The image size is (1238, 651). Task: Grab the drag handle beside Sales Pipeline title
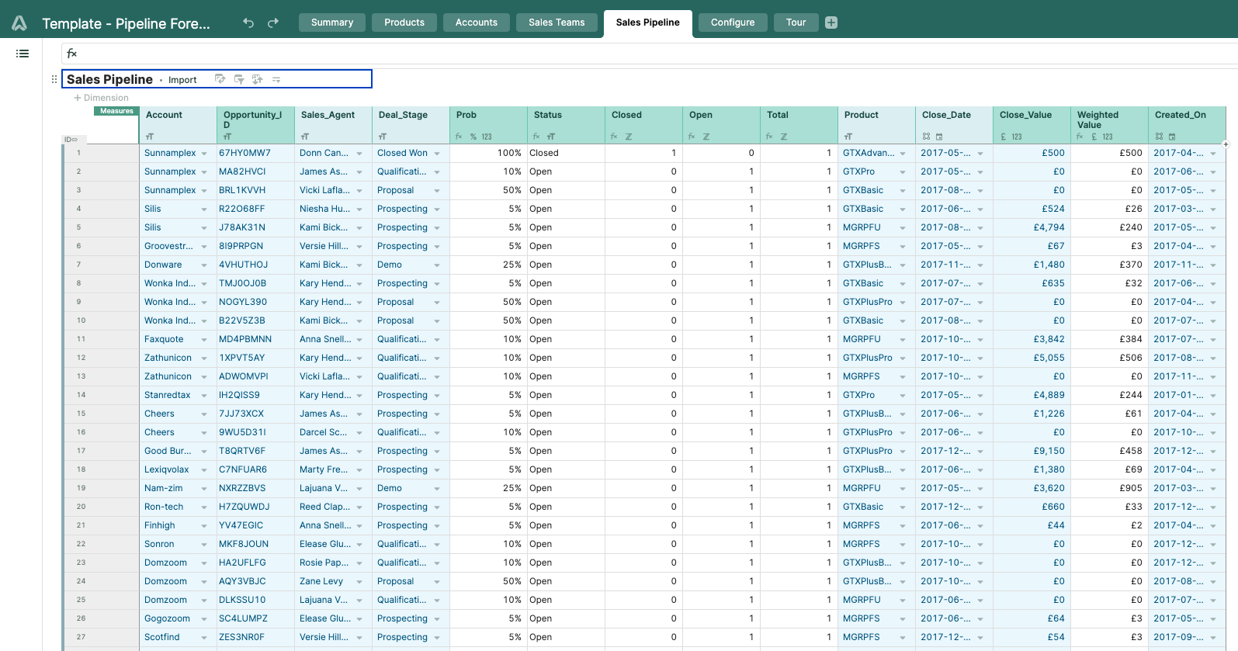pos(54,79)
